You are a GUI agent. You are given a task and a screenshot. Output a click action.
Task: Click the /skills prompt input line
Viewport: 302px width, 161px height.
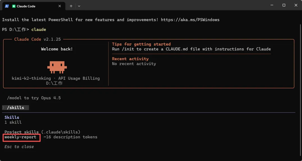16,108
